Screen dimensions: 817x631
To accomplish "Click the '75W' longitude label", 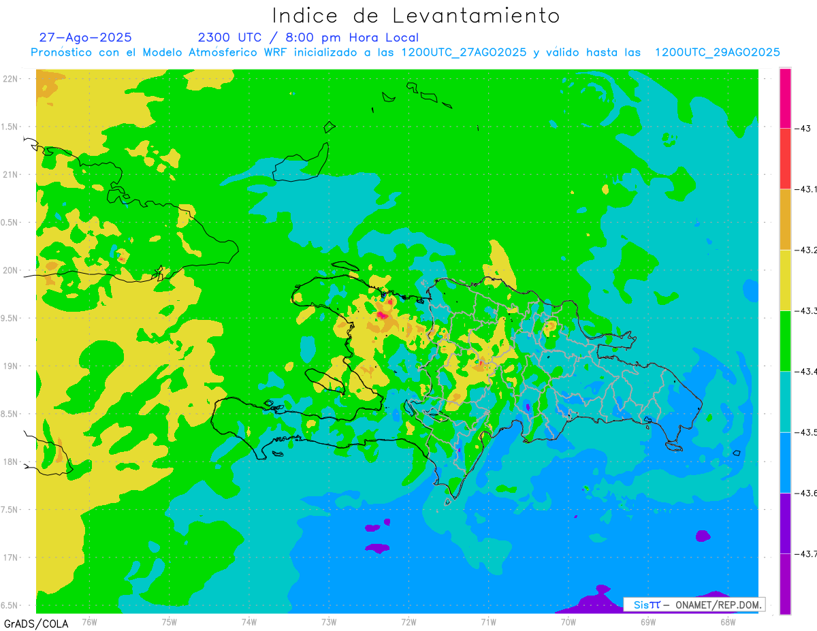I will coord(169,623).
